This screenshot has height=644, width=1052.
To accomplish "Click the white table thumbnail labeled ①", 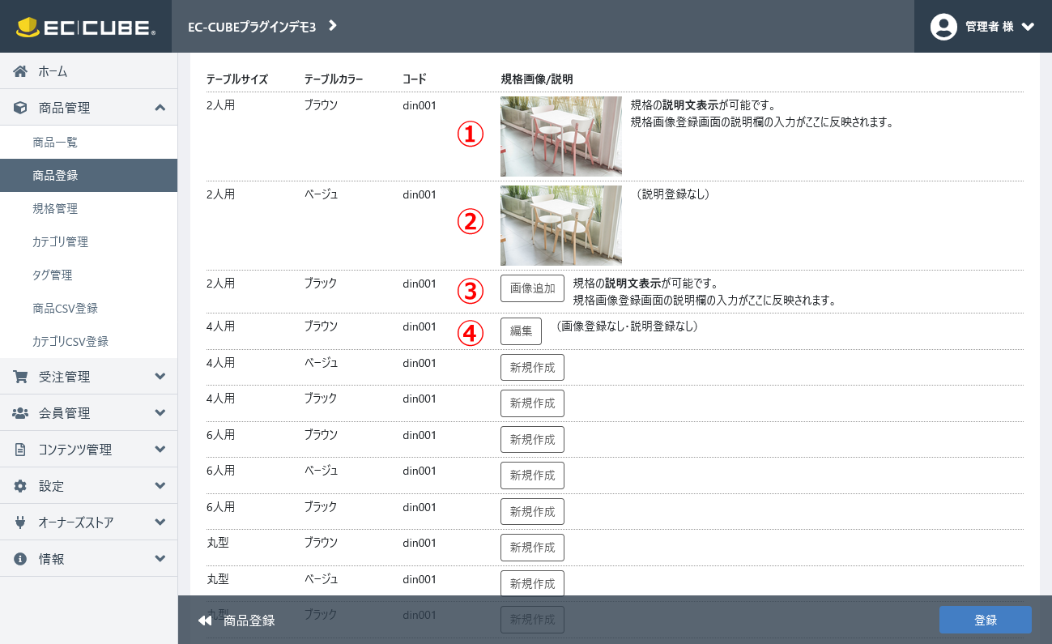I will tap(560, 136).
